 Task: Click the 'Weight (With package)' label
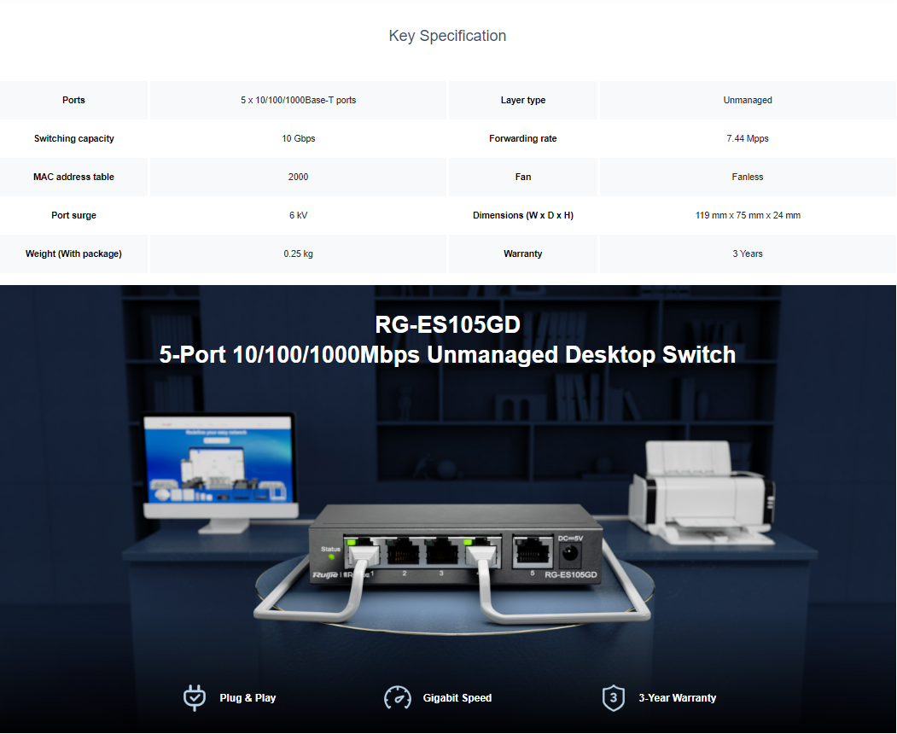(73, 253)
